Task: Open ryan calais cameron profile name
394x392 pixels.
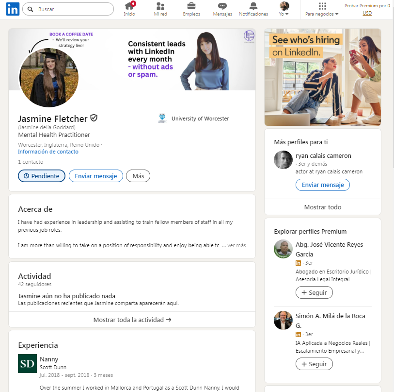Action: coord(323,156)
